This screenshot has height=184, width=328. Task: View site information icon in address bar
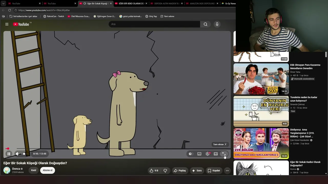pos(16,10)
